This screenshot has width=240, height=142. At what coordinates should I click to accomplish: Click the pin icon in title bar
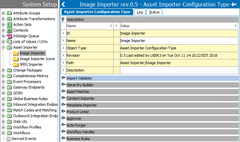234,4
